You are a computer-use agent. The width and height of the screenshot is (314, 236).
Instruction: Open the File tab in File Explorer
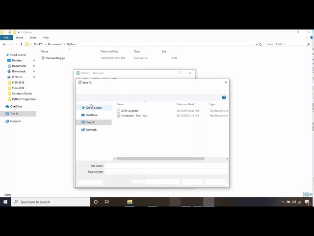pyautogui.click(x=6, y=37)
